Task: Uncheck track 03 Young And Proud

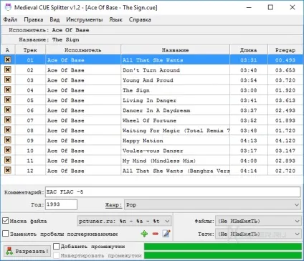Action: click(8, 80)
